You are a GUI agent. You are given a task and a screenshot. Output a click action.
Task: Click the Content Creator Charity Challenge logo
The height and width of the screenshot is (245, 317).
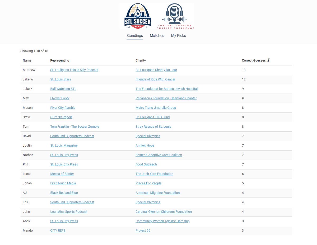pos(175,16)
